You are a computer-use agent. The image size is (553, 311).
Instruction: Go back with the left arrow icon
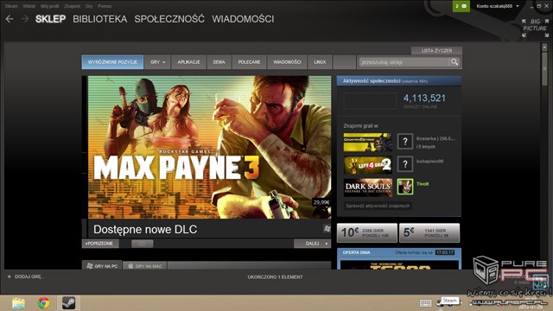10,19
